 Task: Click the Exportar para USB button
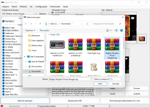click(75, 101)
